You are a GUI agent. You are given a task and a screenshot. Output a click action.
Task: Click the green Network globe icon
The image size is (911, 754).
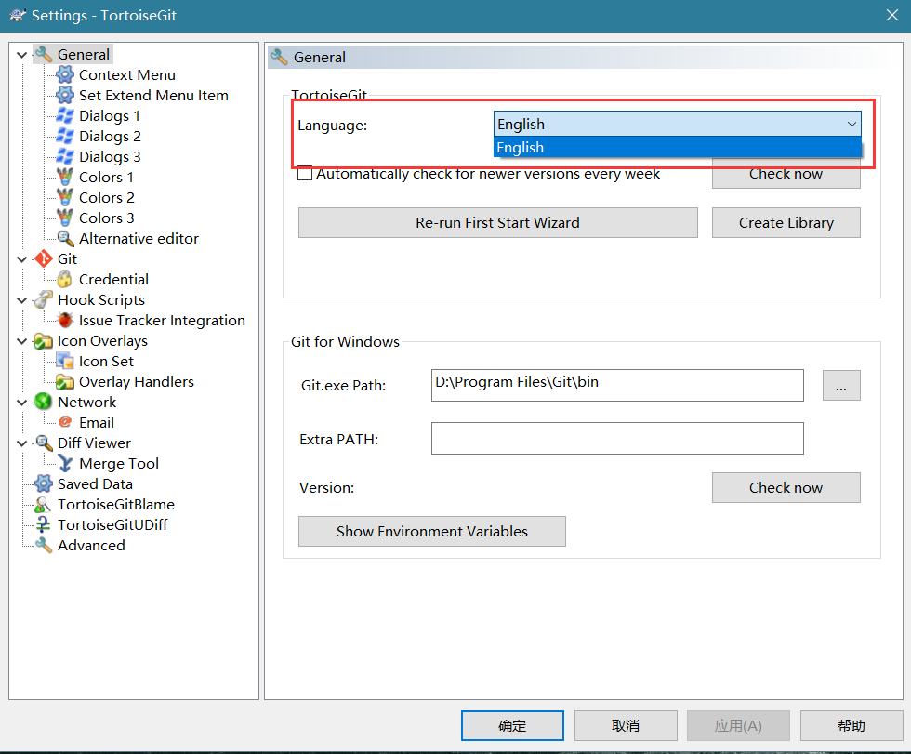point(44,402)
